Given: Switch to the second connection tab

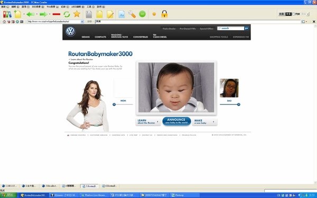Looking at the screenshot, I should coord(29,186).
